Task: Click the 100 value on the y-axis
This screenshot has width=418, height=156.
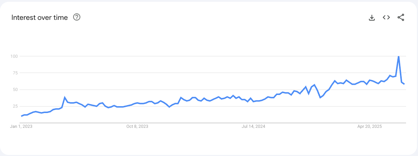Action: pyautogui.click(x=14, y=56)
